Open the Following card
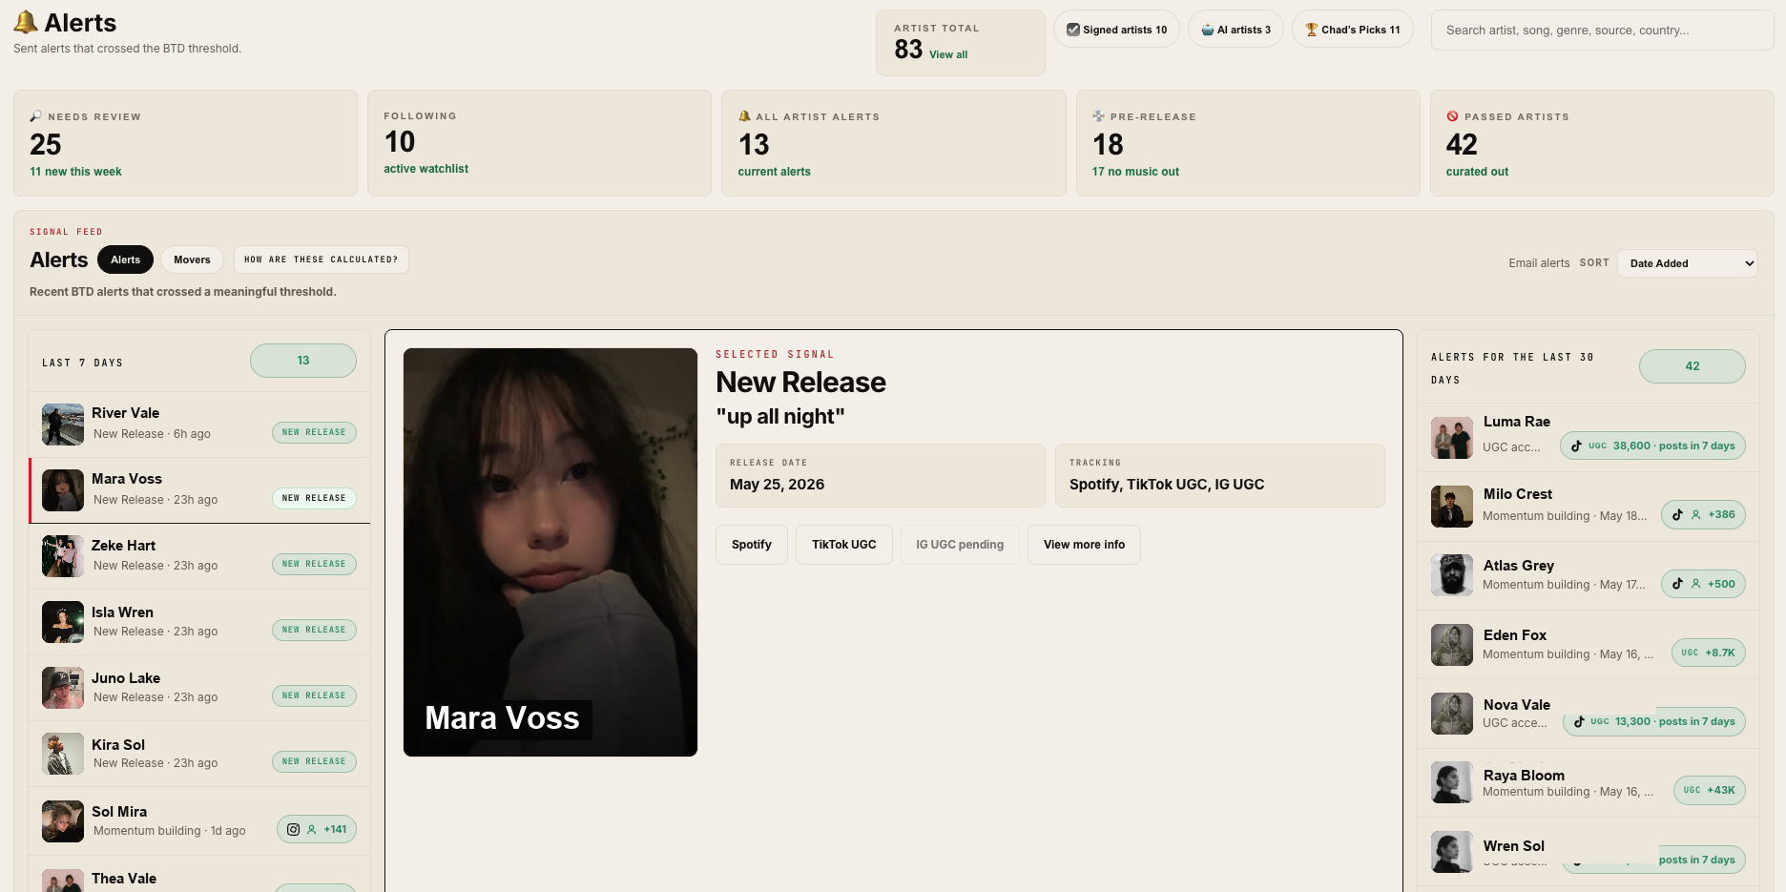Screen dimensions: 1786x892 point(539,143)
